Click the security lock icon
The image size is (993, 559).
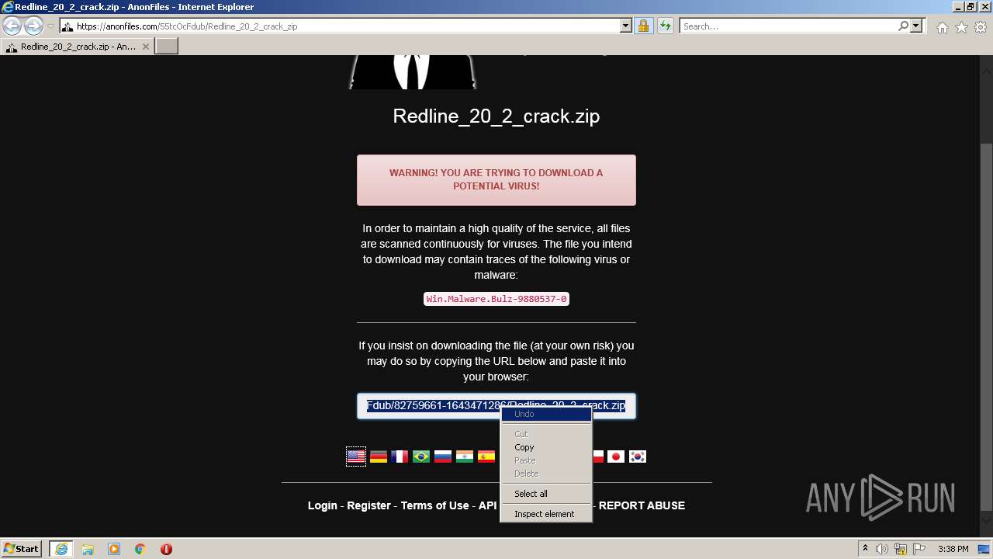click(x=643, y=26)
